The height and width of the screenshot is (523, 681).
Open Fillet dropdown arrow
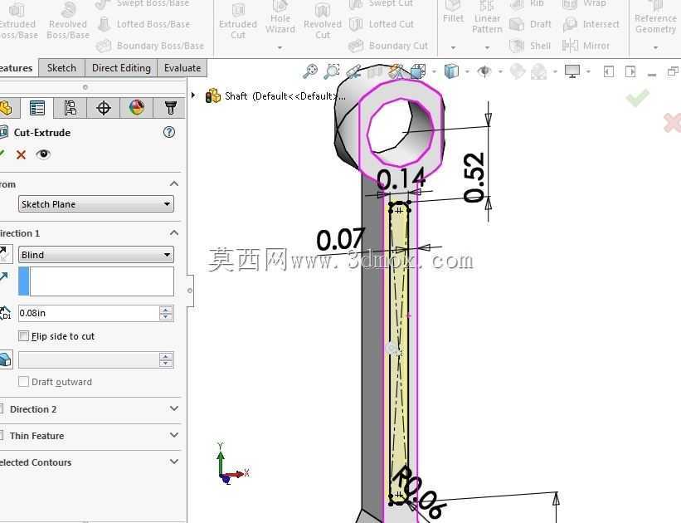point(453,47)
